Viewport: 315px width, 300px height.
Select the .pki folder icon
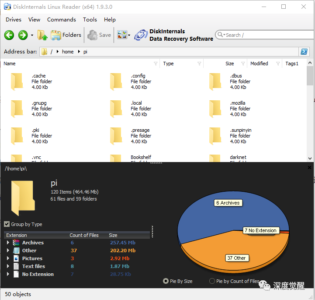pyautogui.click(x=17, y=136)
